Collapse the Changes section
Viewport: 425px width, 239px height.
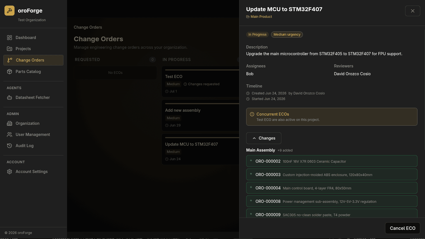click(263, 138)
